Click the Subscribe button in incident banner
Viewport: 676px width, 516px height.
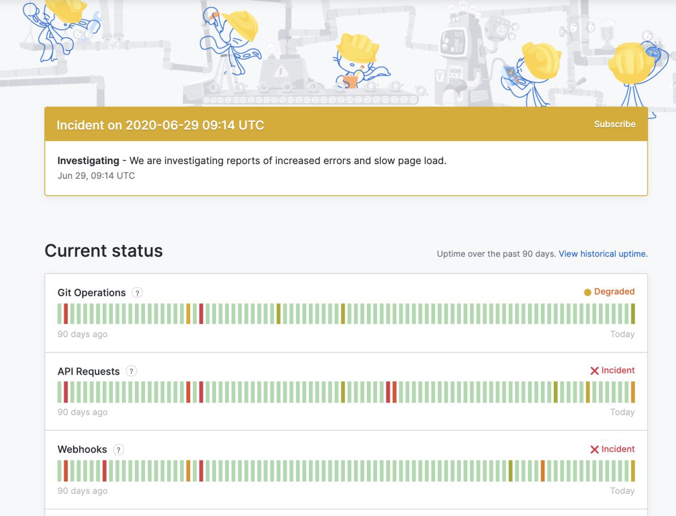coord(615,124)
